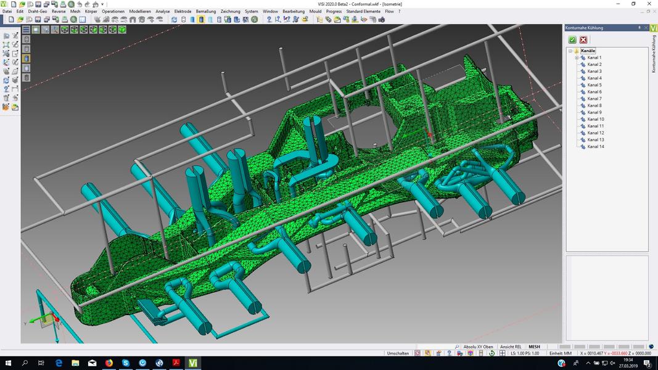The image size is (658, 370).
Task: Click the blue rotate arrows icon in left toolbar
Action: coord(6,80)
